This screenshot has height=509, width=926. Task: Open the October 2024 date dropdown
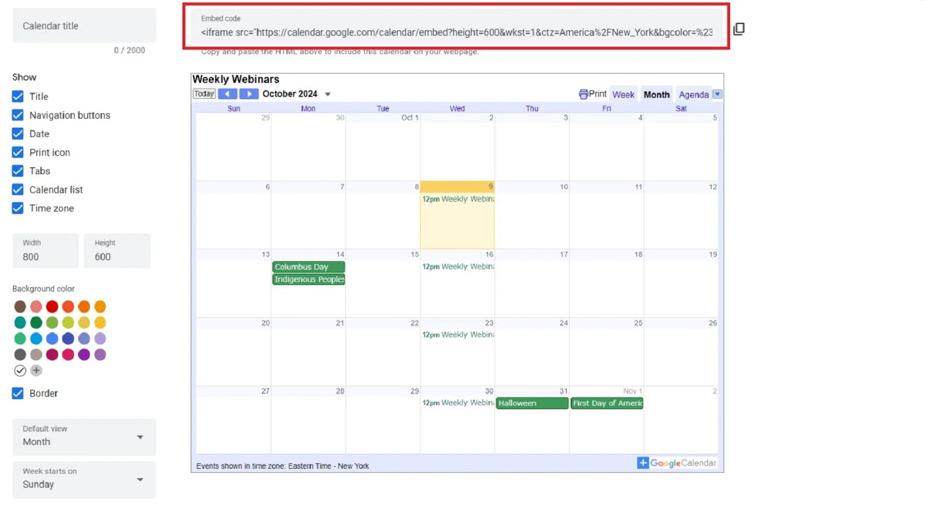pos(328,94)
